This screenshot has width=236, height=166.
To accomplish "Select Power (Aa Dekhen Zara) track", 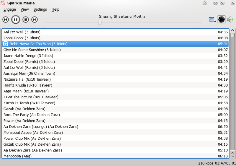I will click(x=115, y=121).
